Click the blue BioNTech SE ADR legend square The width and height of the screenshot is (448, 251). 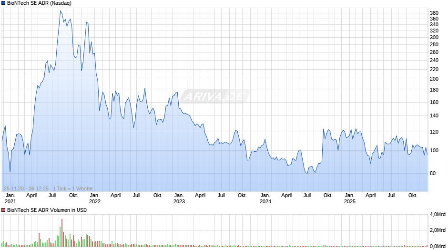tap(3, 3)
